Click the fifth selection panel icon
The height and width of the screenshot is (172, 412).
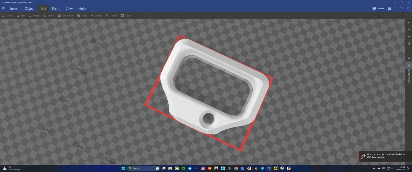tap(409, 58)
